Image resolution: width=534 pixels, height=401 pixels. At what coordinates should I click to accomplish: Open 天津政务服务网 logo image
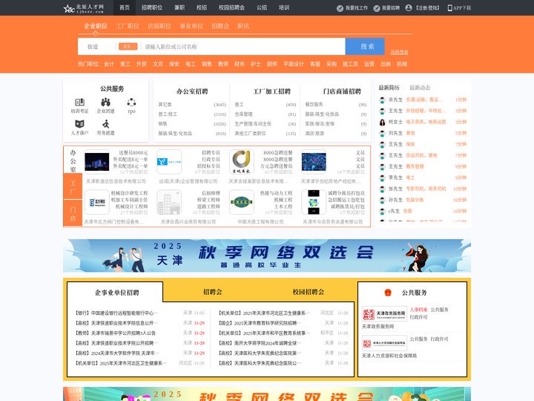384,313
